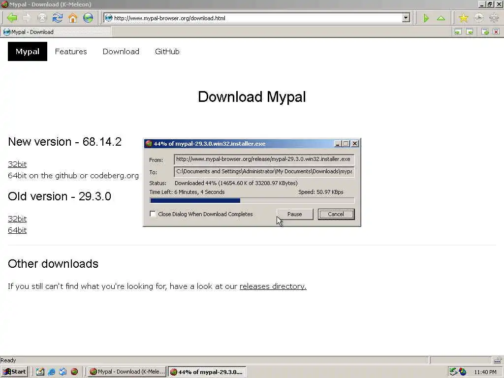Open bookmarks via the star icon

463,18
